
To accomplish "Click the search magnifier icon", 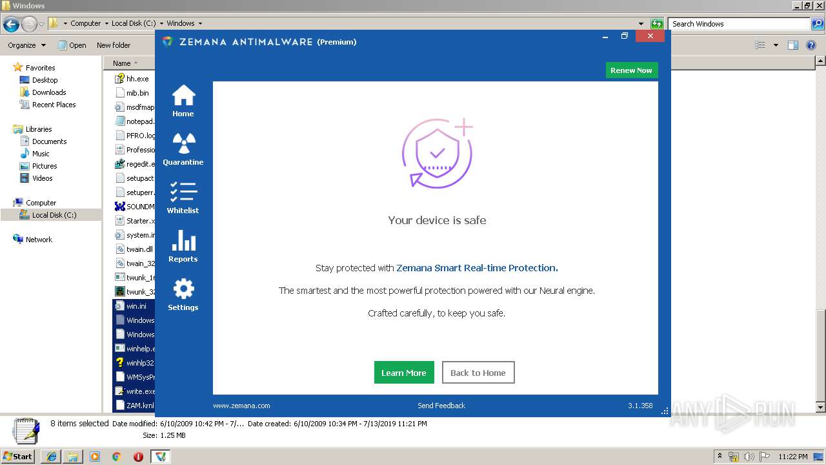I will (x=817, y=24).
